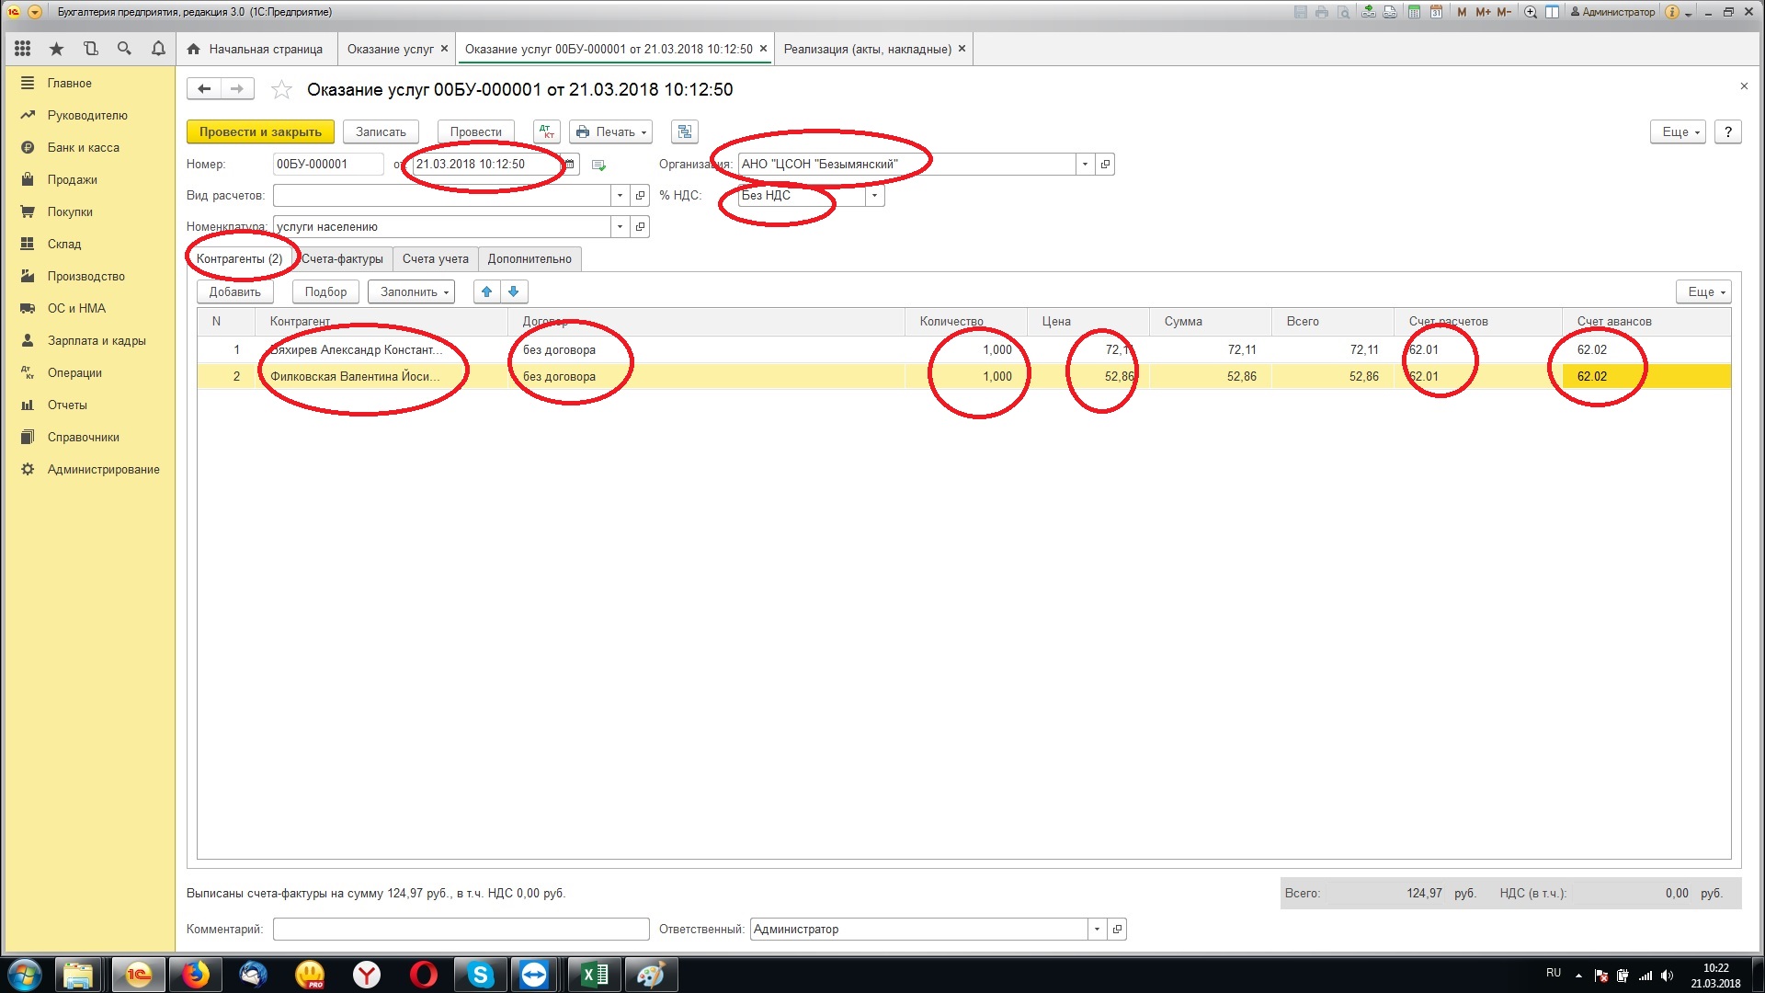
Task: Open the Печать dropdown menu
Action: (x=610, y=131)
